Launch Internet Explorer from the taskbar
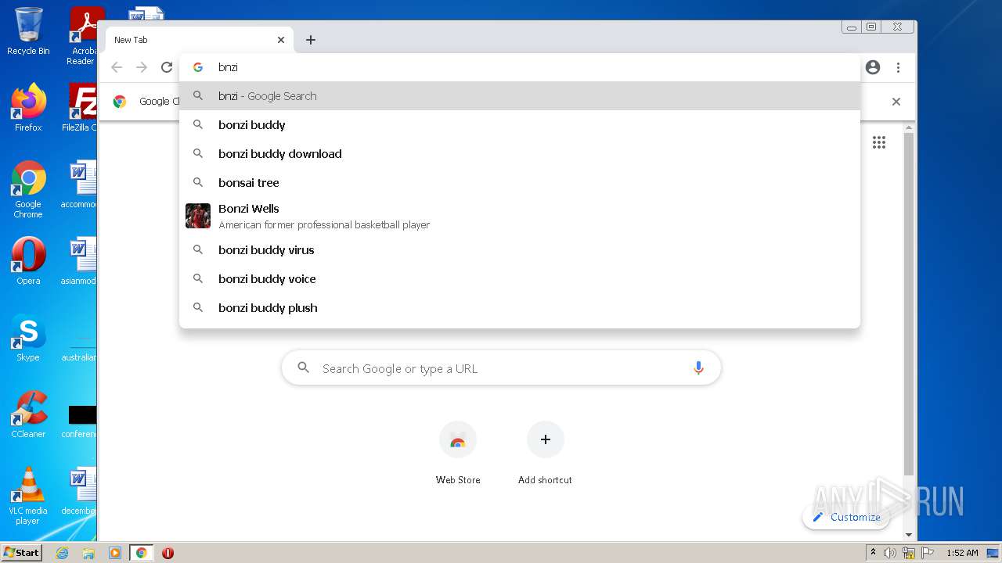This screenshot has width=1002, height=563. tap(62, 553)
